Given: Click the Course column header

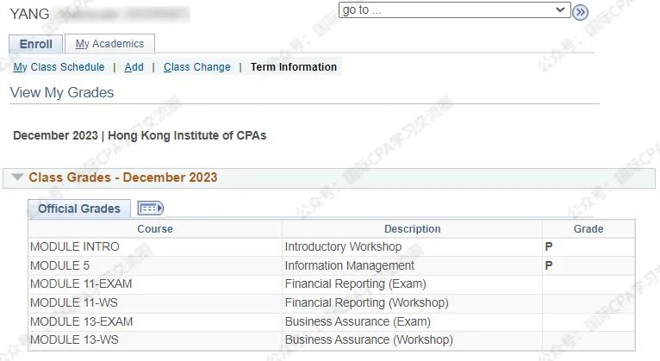Looking at the screenshot, I should tap(155, 229).
